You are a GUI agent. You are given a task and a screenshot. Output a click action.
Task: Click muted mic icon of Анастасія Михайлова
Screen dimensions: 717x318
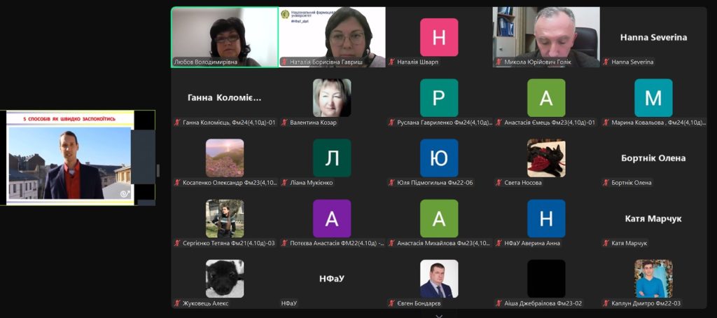pos(391,243)
